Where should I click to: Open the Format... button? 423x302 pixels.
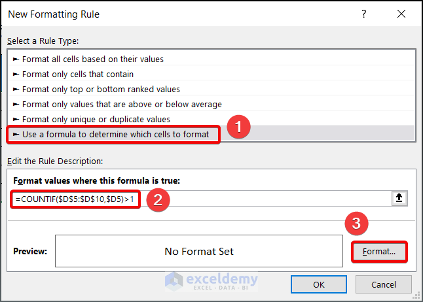(379, 251)
